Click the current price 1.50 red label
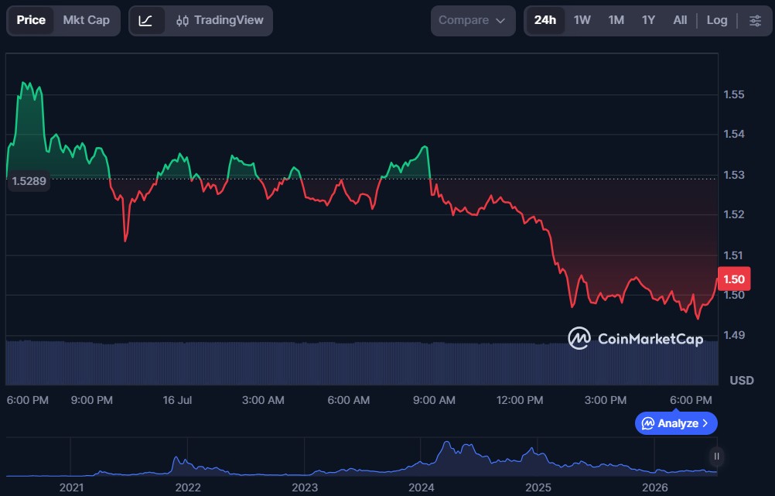The image size is (775, 496). tap(733, 279)
